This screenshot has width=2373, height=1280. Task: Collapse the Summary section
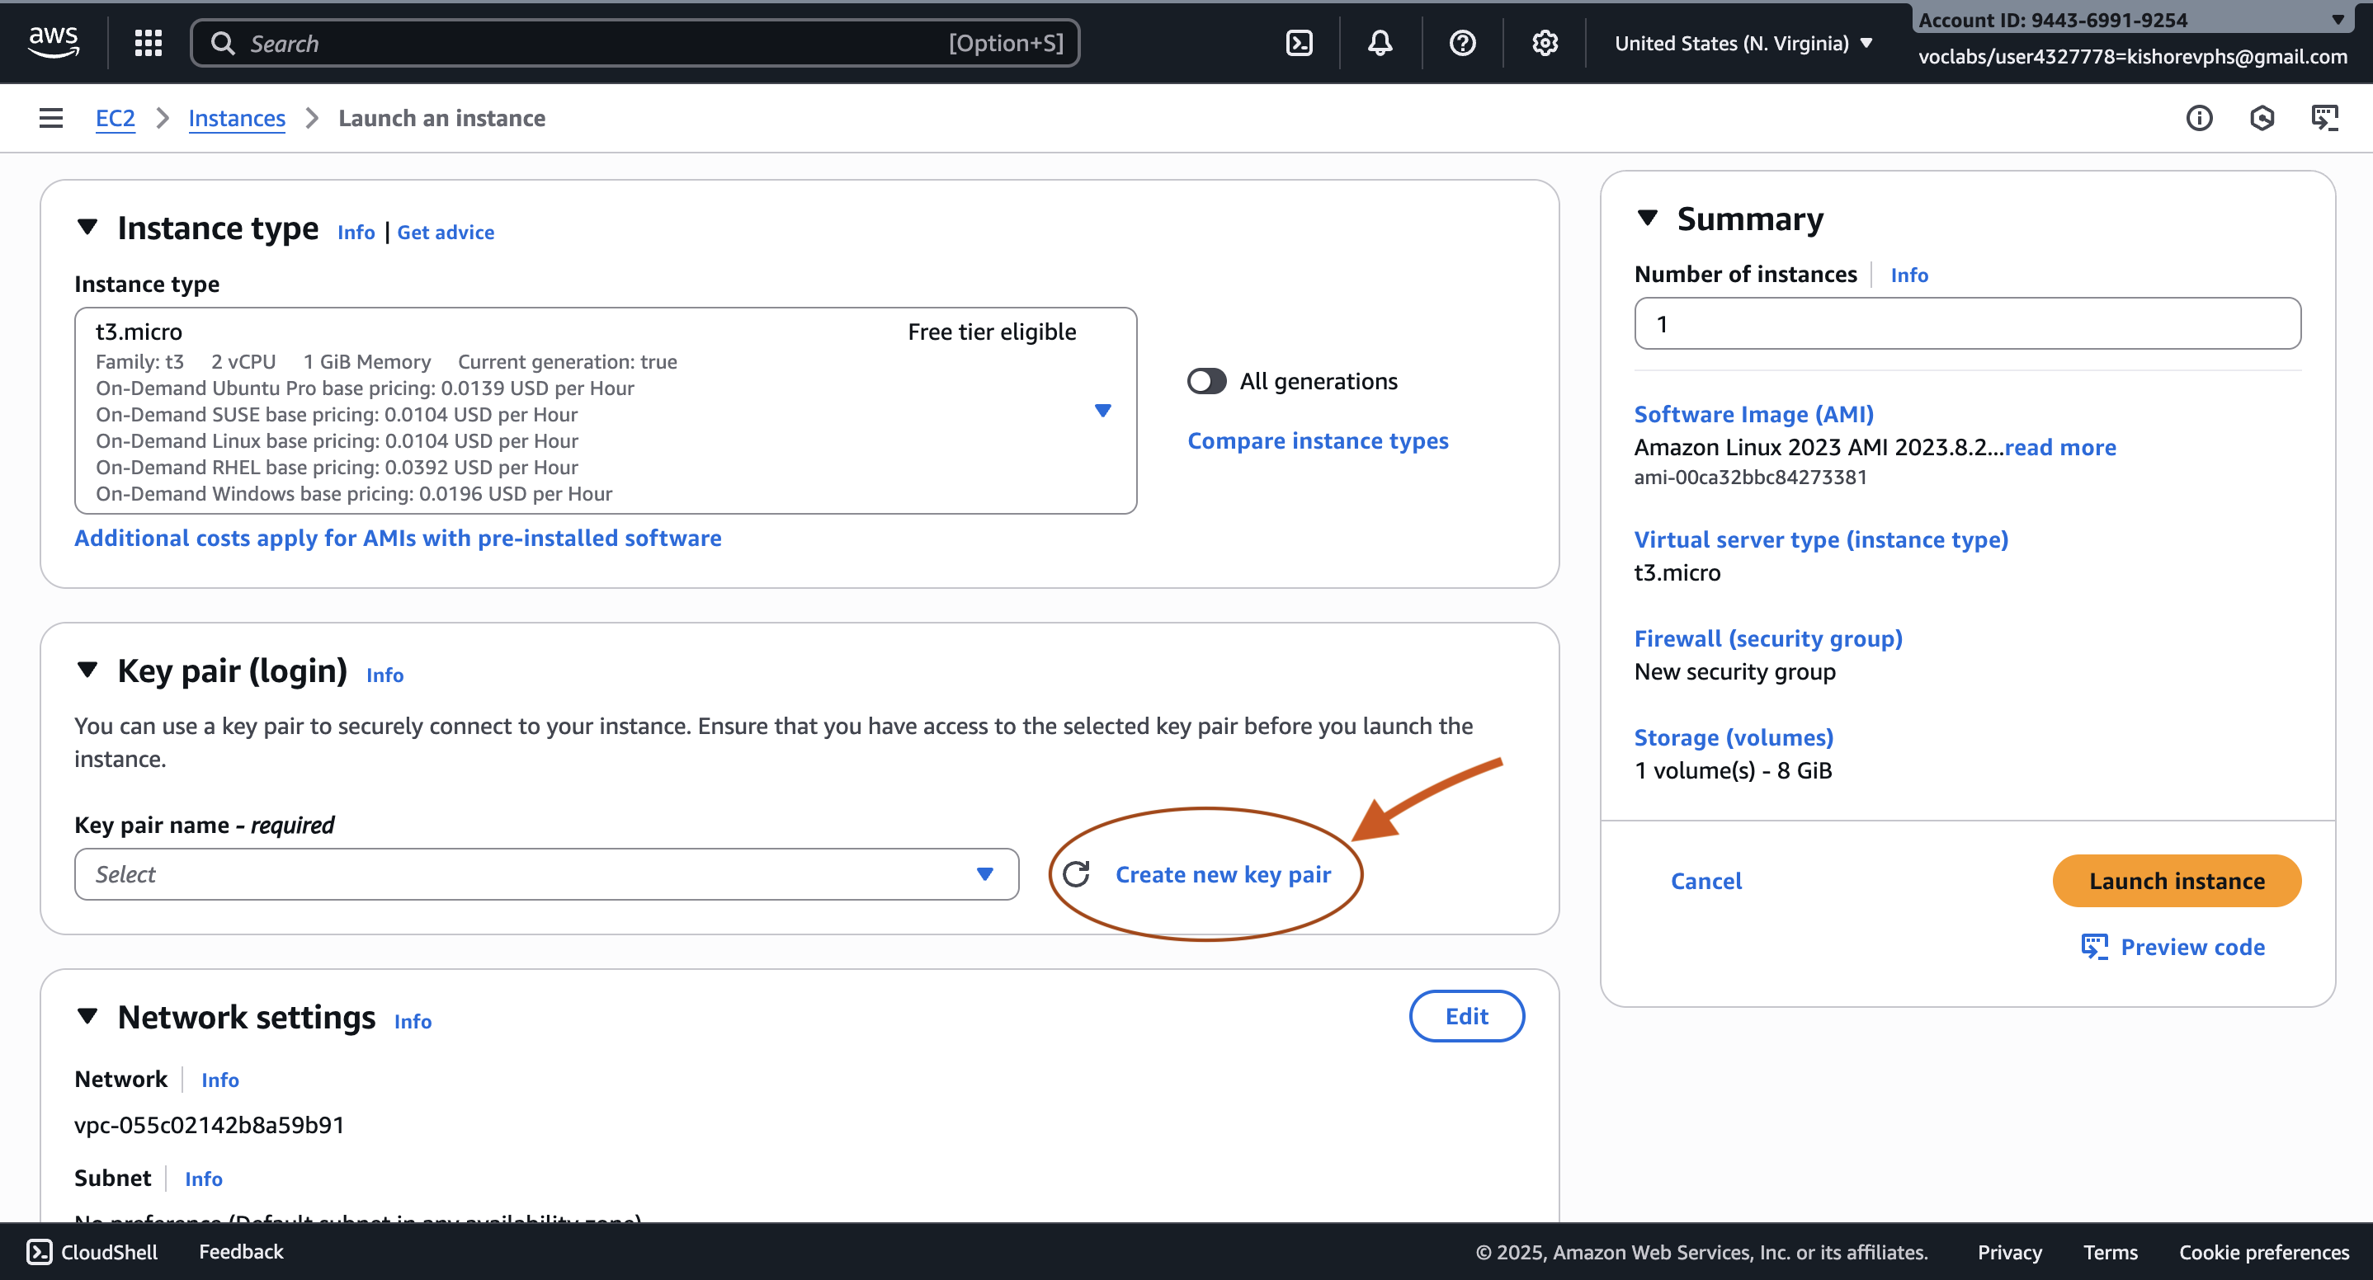(x=1649, y=218)
